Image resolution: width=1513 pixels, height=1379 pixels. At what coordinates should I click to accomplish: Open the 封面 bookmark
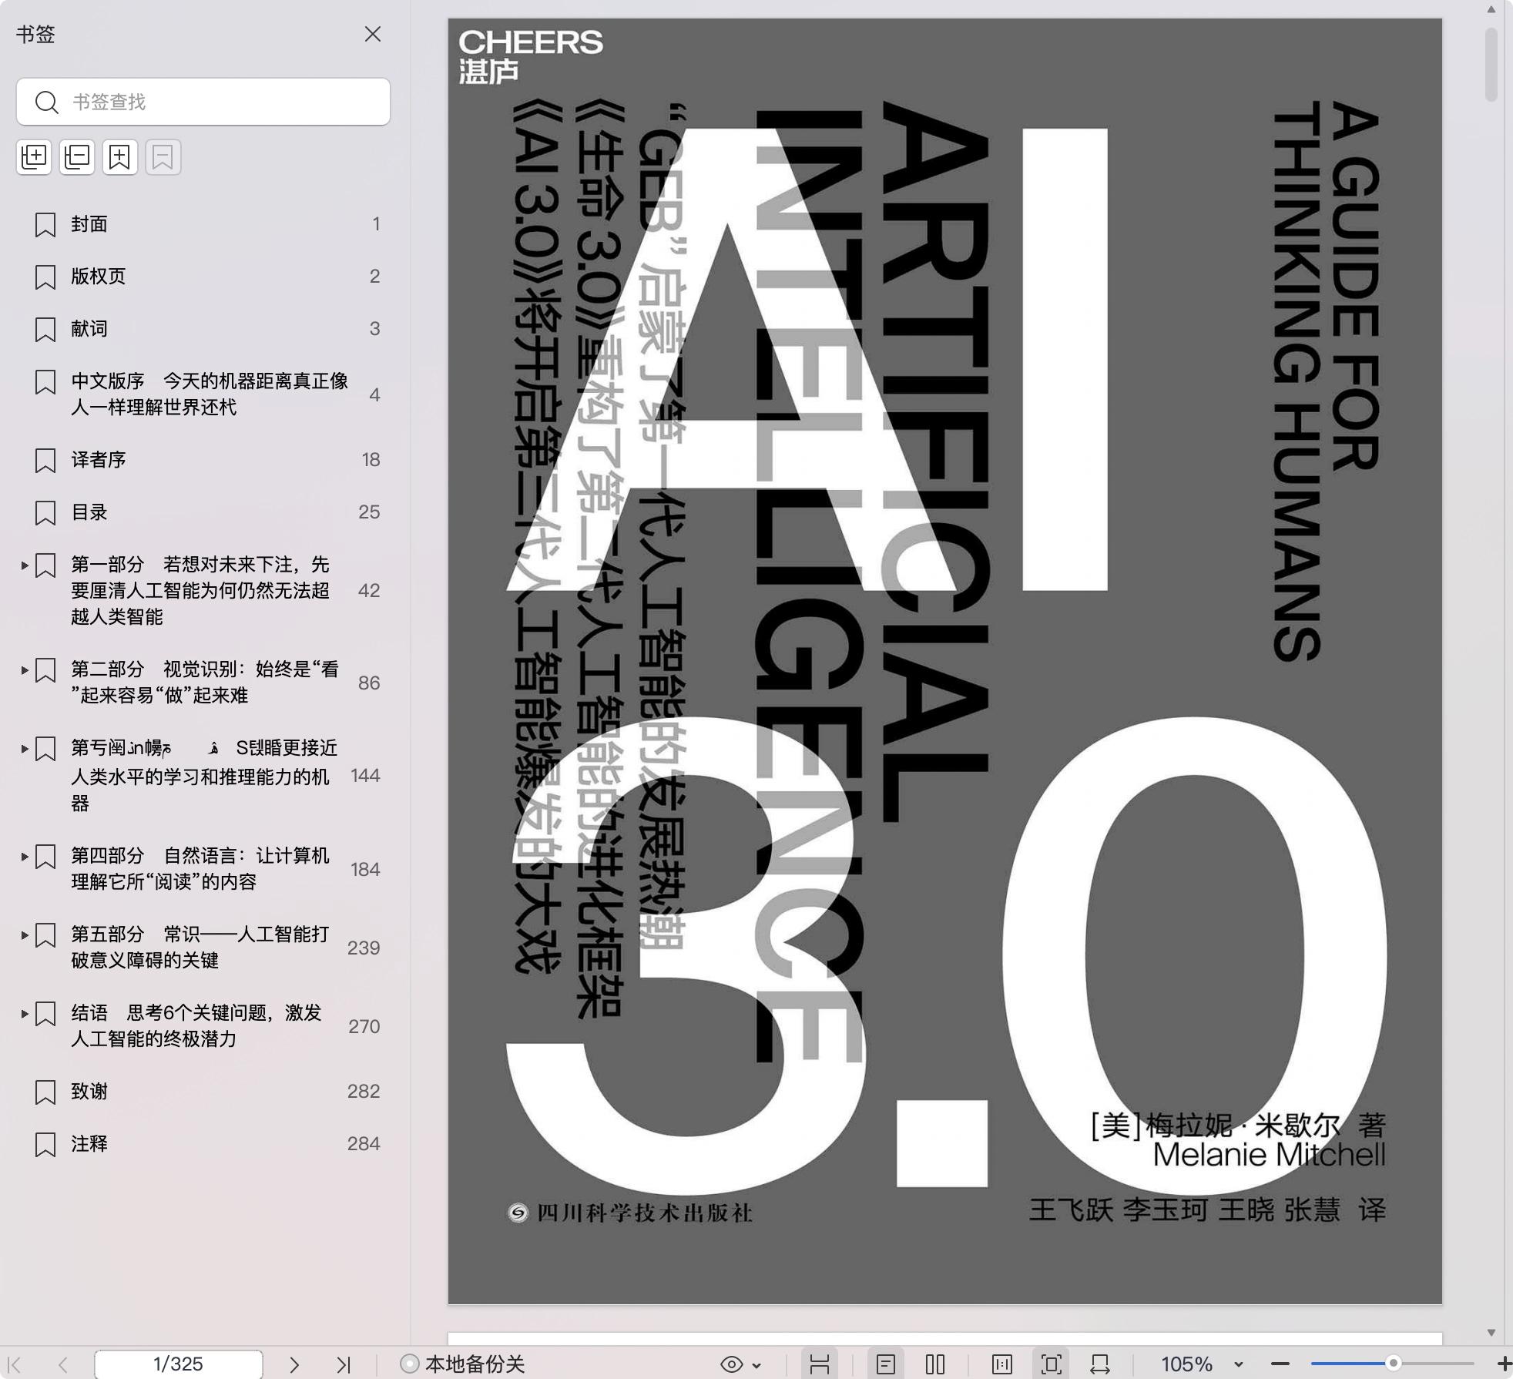point(89,224)
